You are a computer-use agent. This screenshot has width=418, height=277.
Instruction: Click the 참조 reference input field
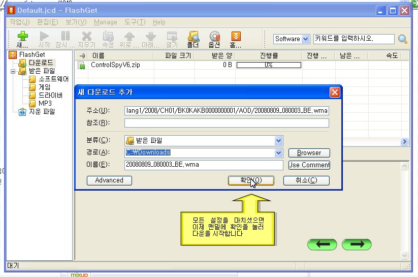pyautogui.click(x=227, y=123)
